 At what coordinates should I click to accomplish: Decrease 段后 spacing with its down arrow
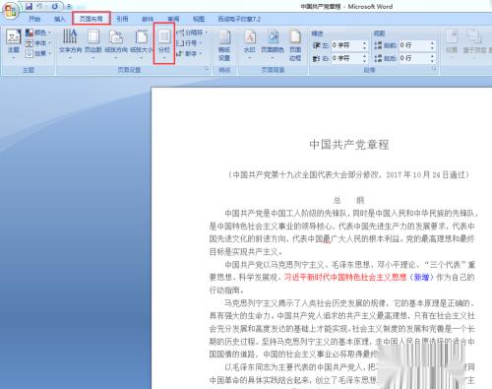tap(432, 61)
